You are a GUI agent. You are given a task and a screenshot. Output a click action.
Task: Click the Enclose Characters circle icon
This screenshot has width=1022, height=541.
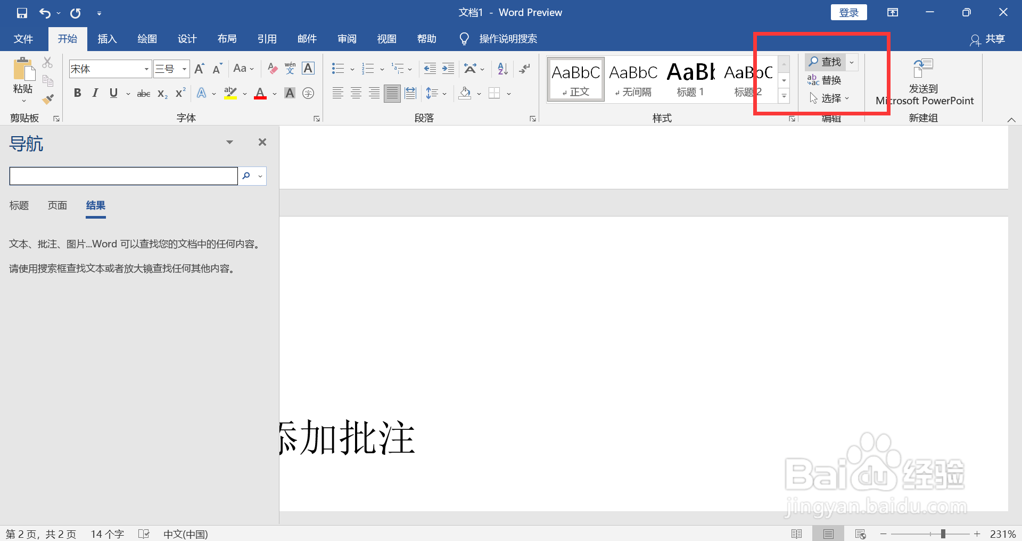tap(308, 94)
